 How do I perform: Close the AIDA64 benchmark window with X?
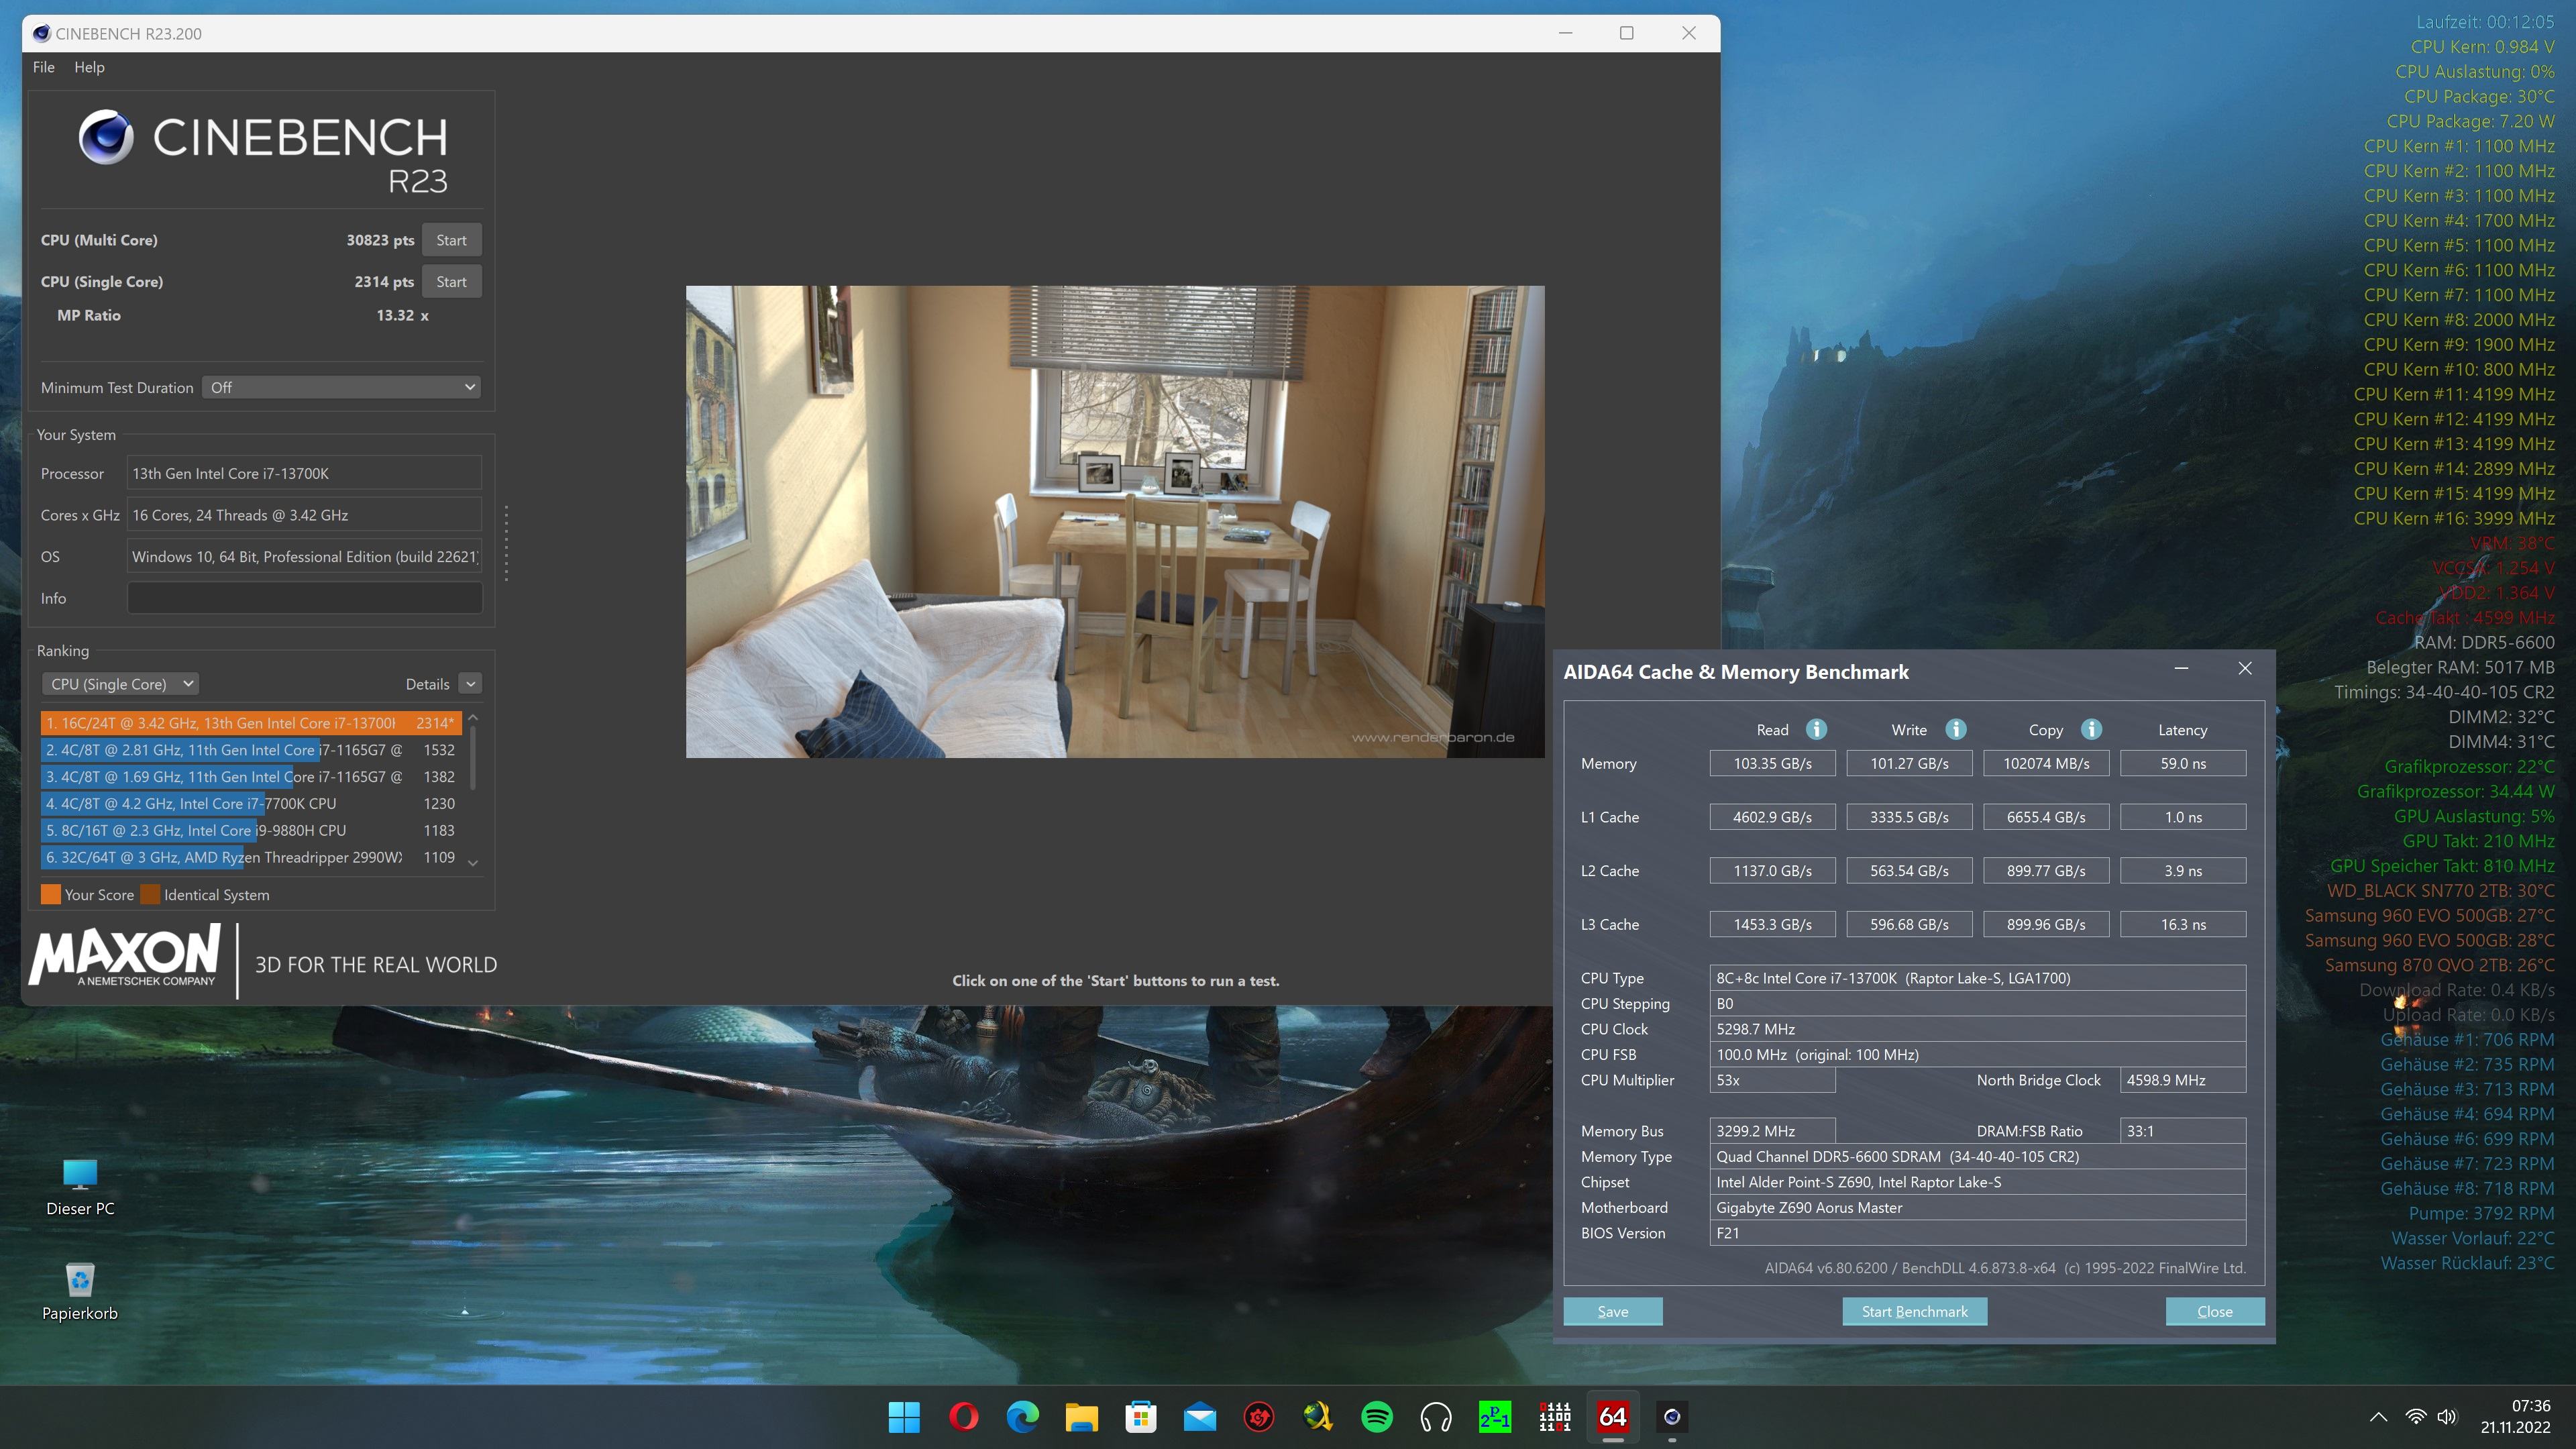click(x=2245, y=668)
